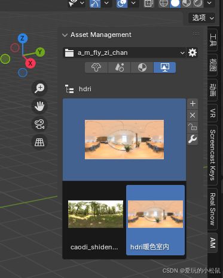
Task: Align view to negative Y axis
Action: click(5, 59)
